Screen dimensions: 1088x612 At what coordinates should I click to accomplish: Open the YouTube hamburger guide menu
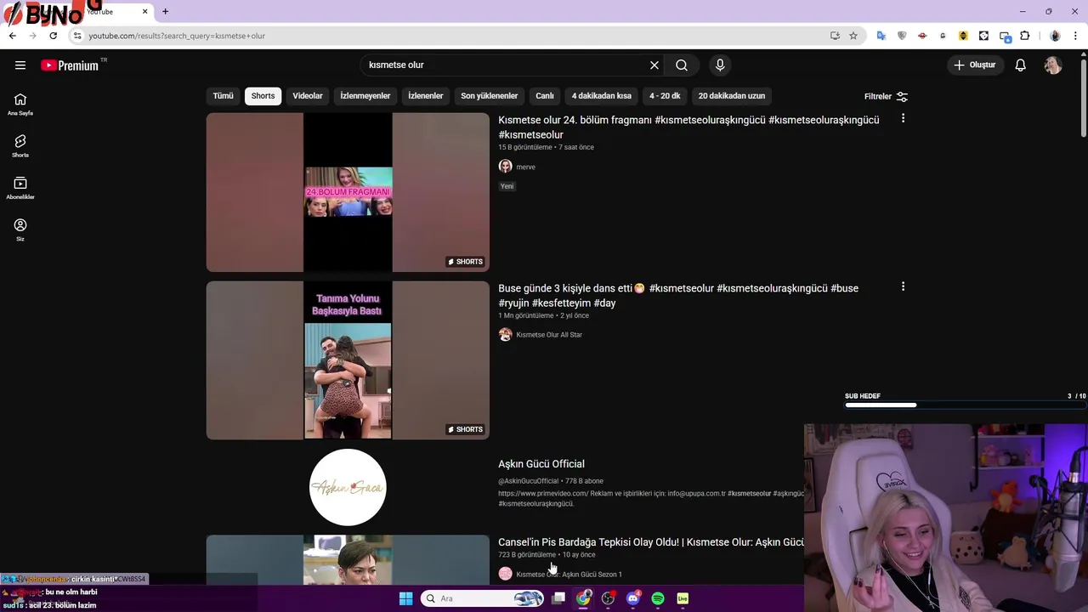click(20, 65)
